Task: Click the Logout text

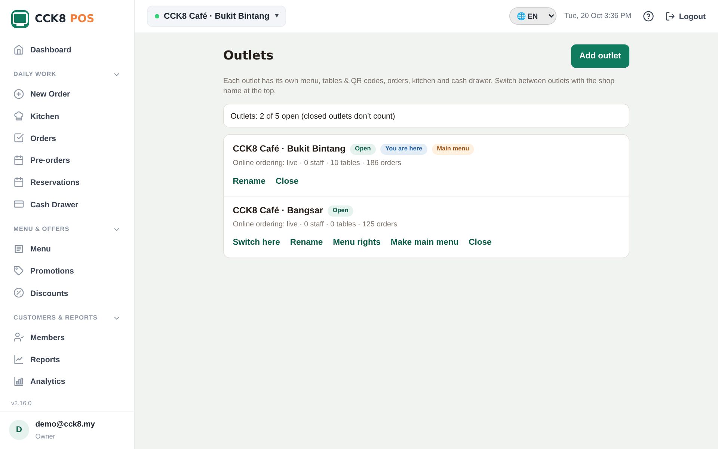Action: click(692, 16)
